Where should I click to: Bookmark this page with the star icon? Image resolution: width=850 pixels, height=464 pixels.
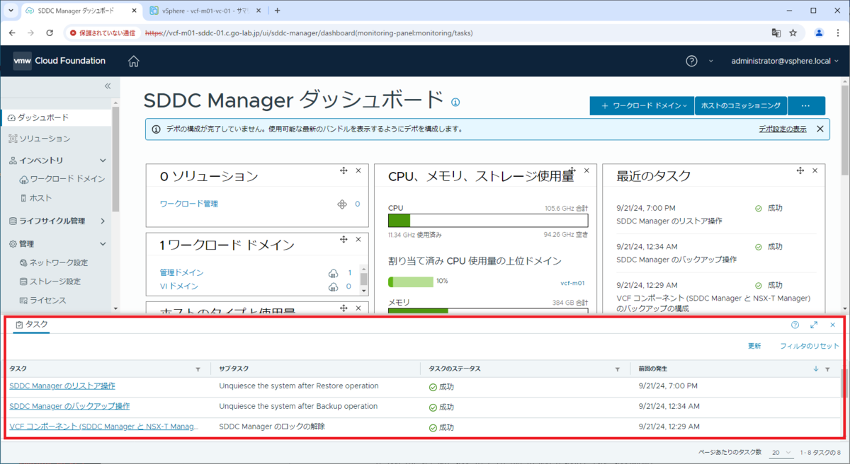point(793,33)
